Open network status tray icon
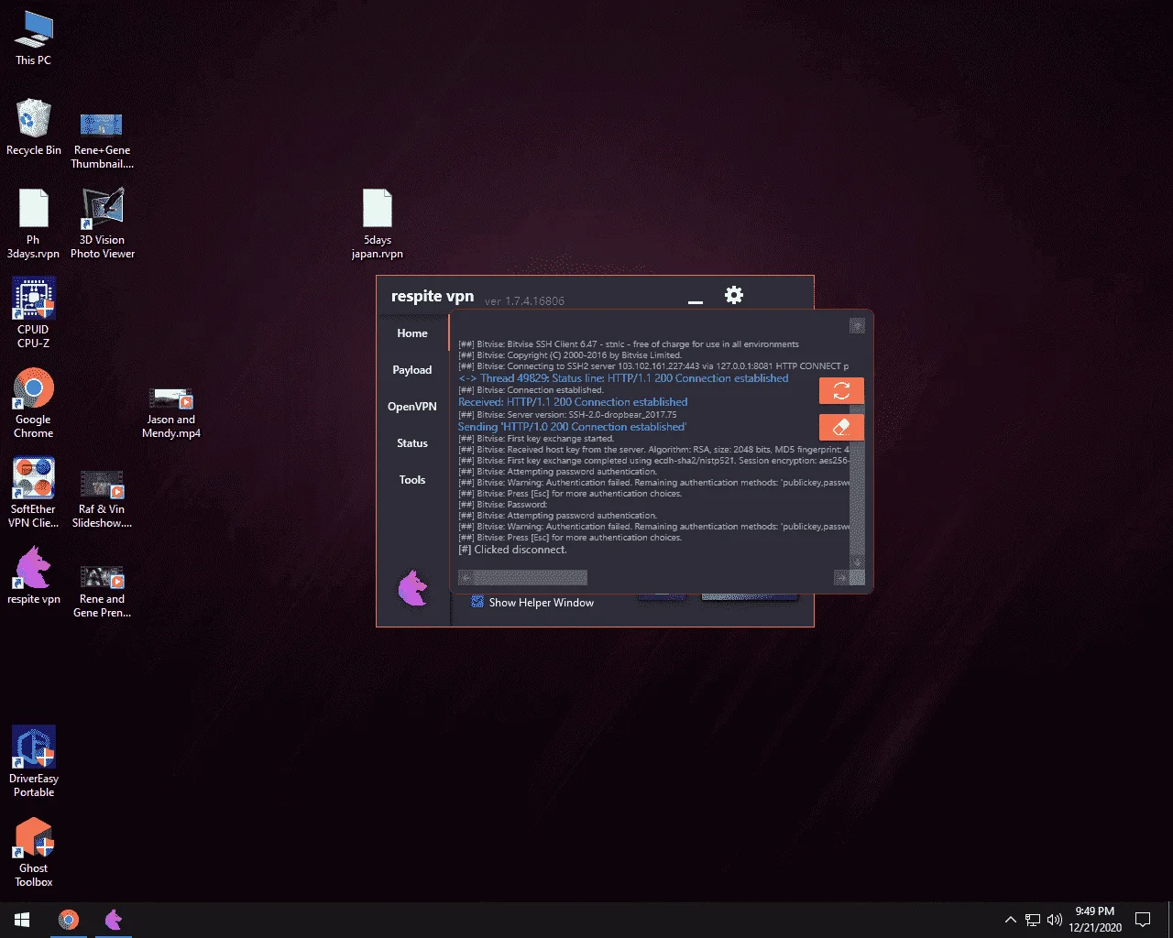Viewport: 1173px width, 938px height. (x=1033, y=920)
